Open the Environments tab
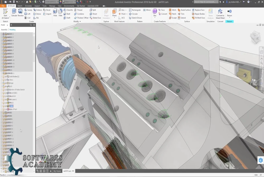The height and width of the screenshot is (177, 264). 69,6
